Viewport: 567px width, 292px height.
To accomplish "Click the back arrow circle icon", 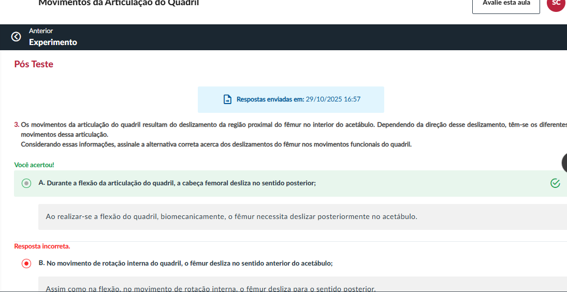I will pos(16,37).
